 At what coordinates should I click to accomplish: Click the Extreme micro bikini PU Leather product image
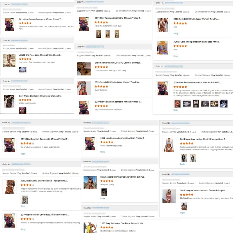tap(84, 69)
